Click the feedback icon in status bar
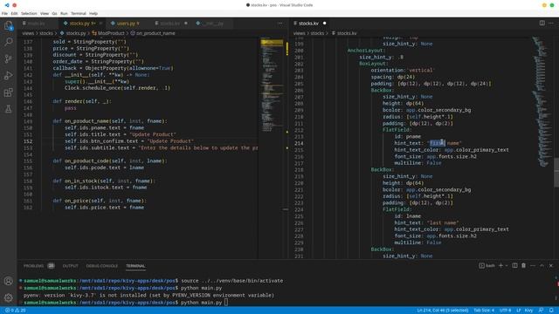Image resolution: width=559 pixels, height=314 pixels. tap(542, 311)
